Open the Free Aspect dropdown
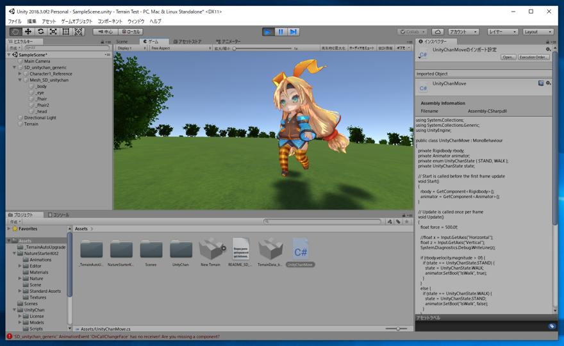The image size is (564, 346). tap(181, 48)
